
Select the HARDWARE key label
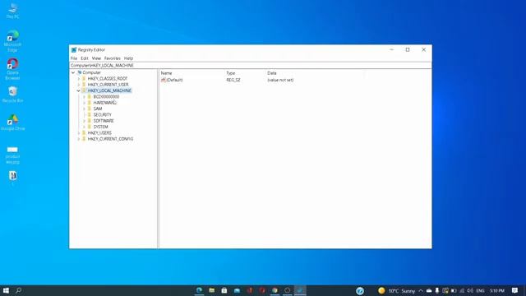tap(104, 103)
